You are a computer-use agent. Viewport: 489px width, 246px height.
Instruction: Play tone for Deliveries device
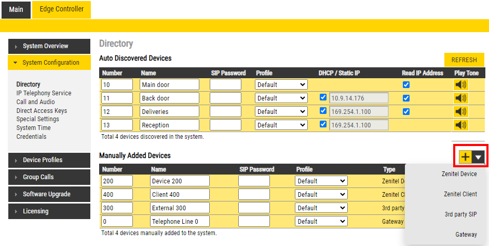tap(460, 111)
